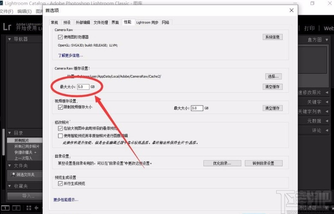The height and width of the screenshot is (214, 334).
Task: Switch to grid view icon
Action: point(29,208)
